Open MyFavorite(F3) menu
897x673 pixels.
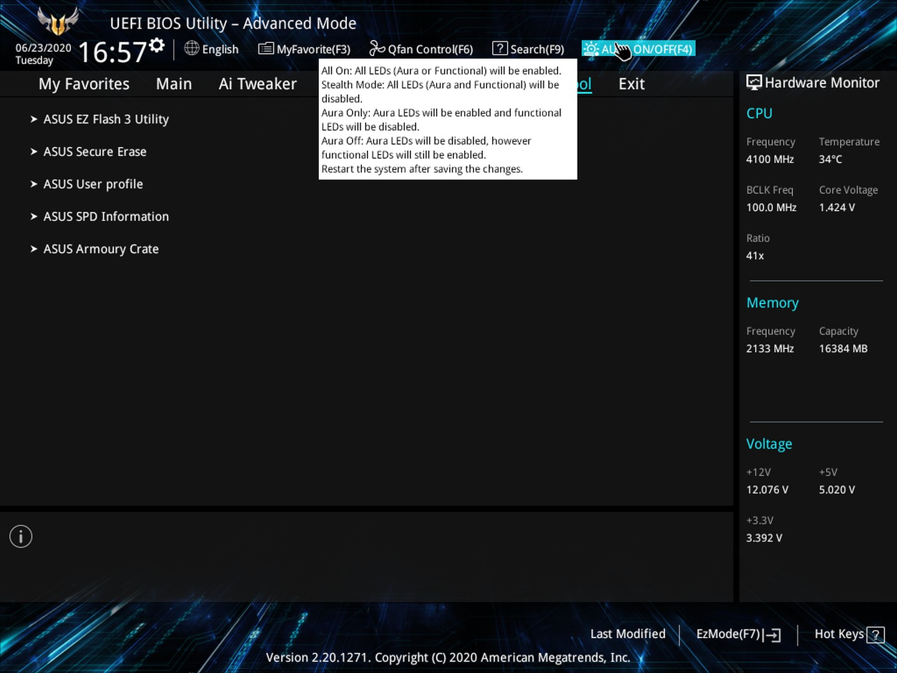coord(313,49)
